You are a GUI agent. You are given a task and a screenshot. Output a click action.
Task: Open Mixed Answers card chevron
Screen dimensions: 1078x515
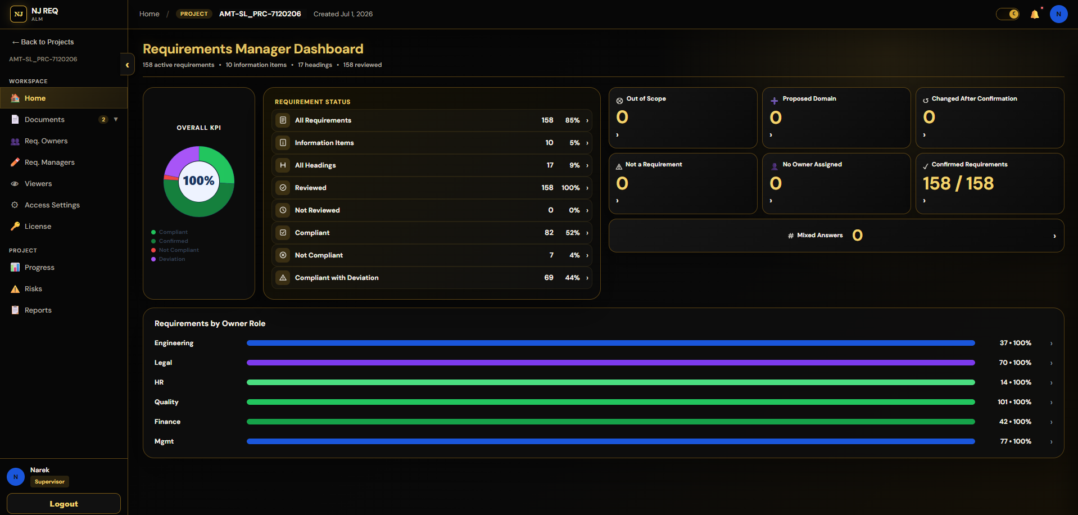(1054, 236)
